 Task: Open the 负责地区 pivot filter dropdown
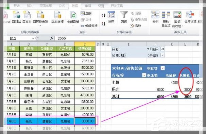point(162,55)
